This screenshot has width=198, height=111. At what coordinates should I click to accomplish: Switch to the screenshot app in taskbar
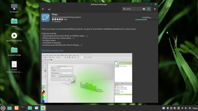[x=37, y=108]
